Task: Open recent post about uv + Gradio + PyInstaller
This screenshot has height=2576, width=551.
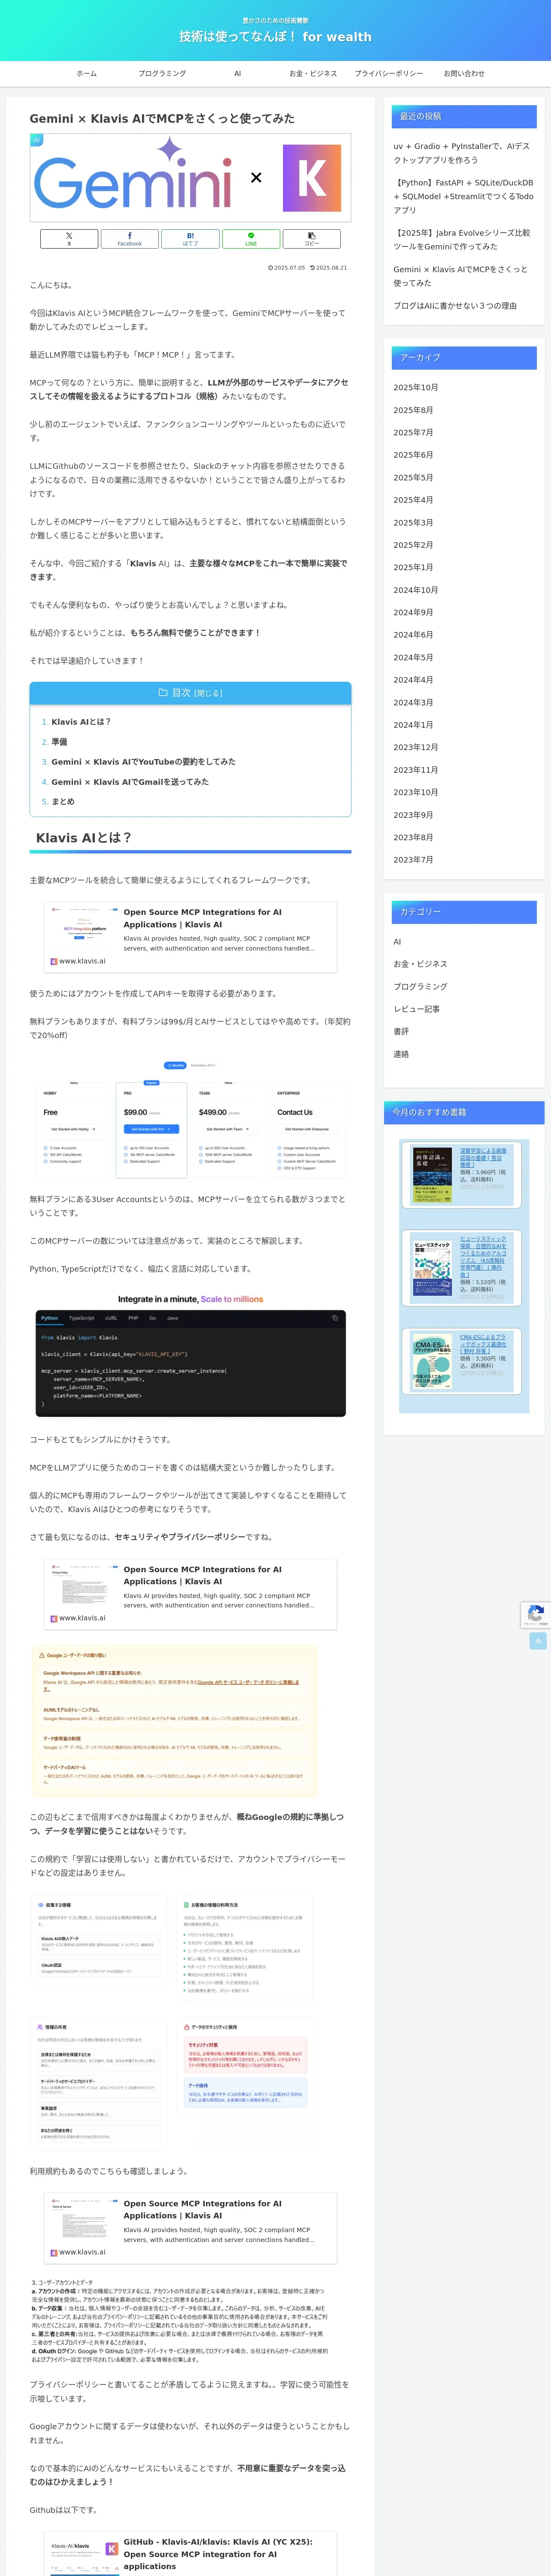Action: point(463,153)
